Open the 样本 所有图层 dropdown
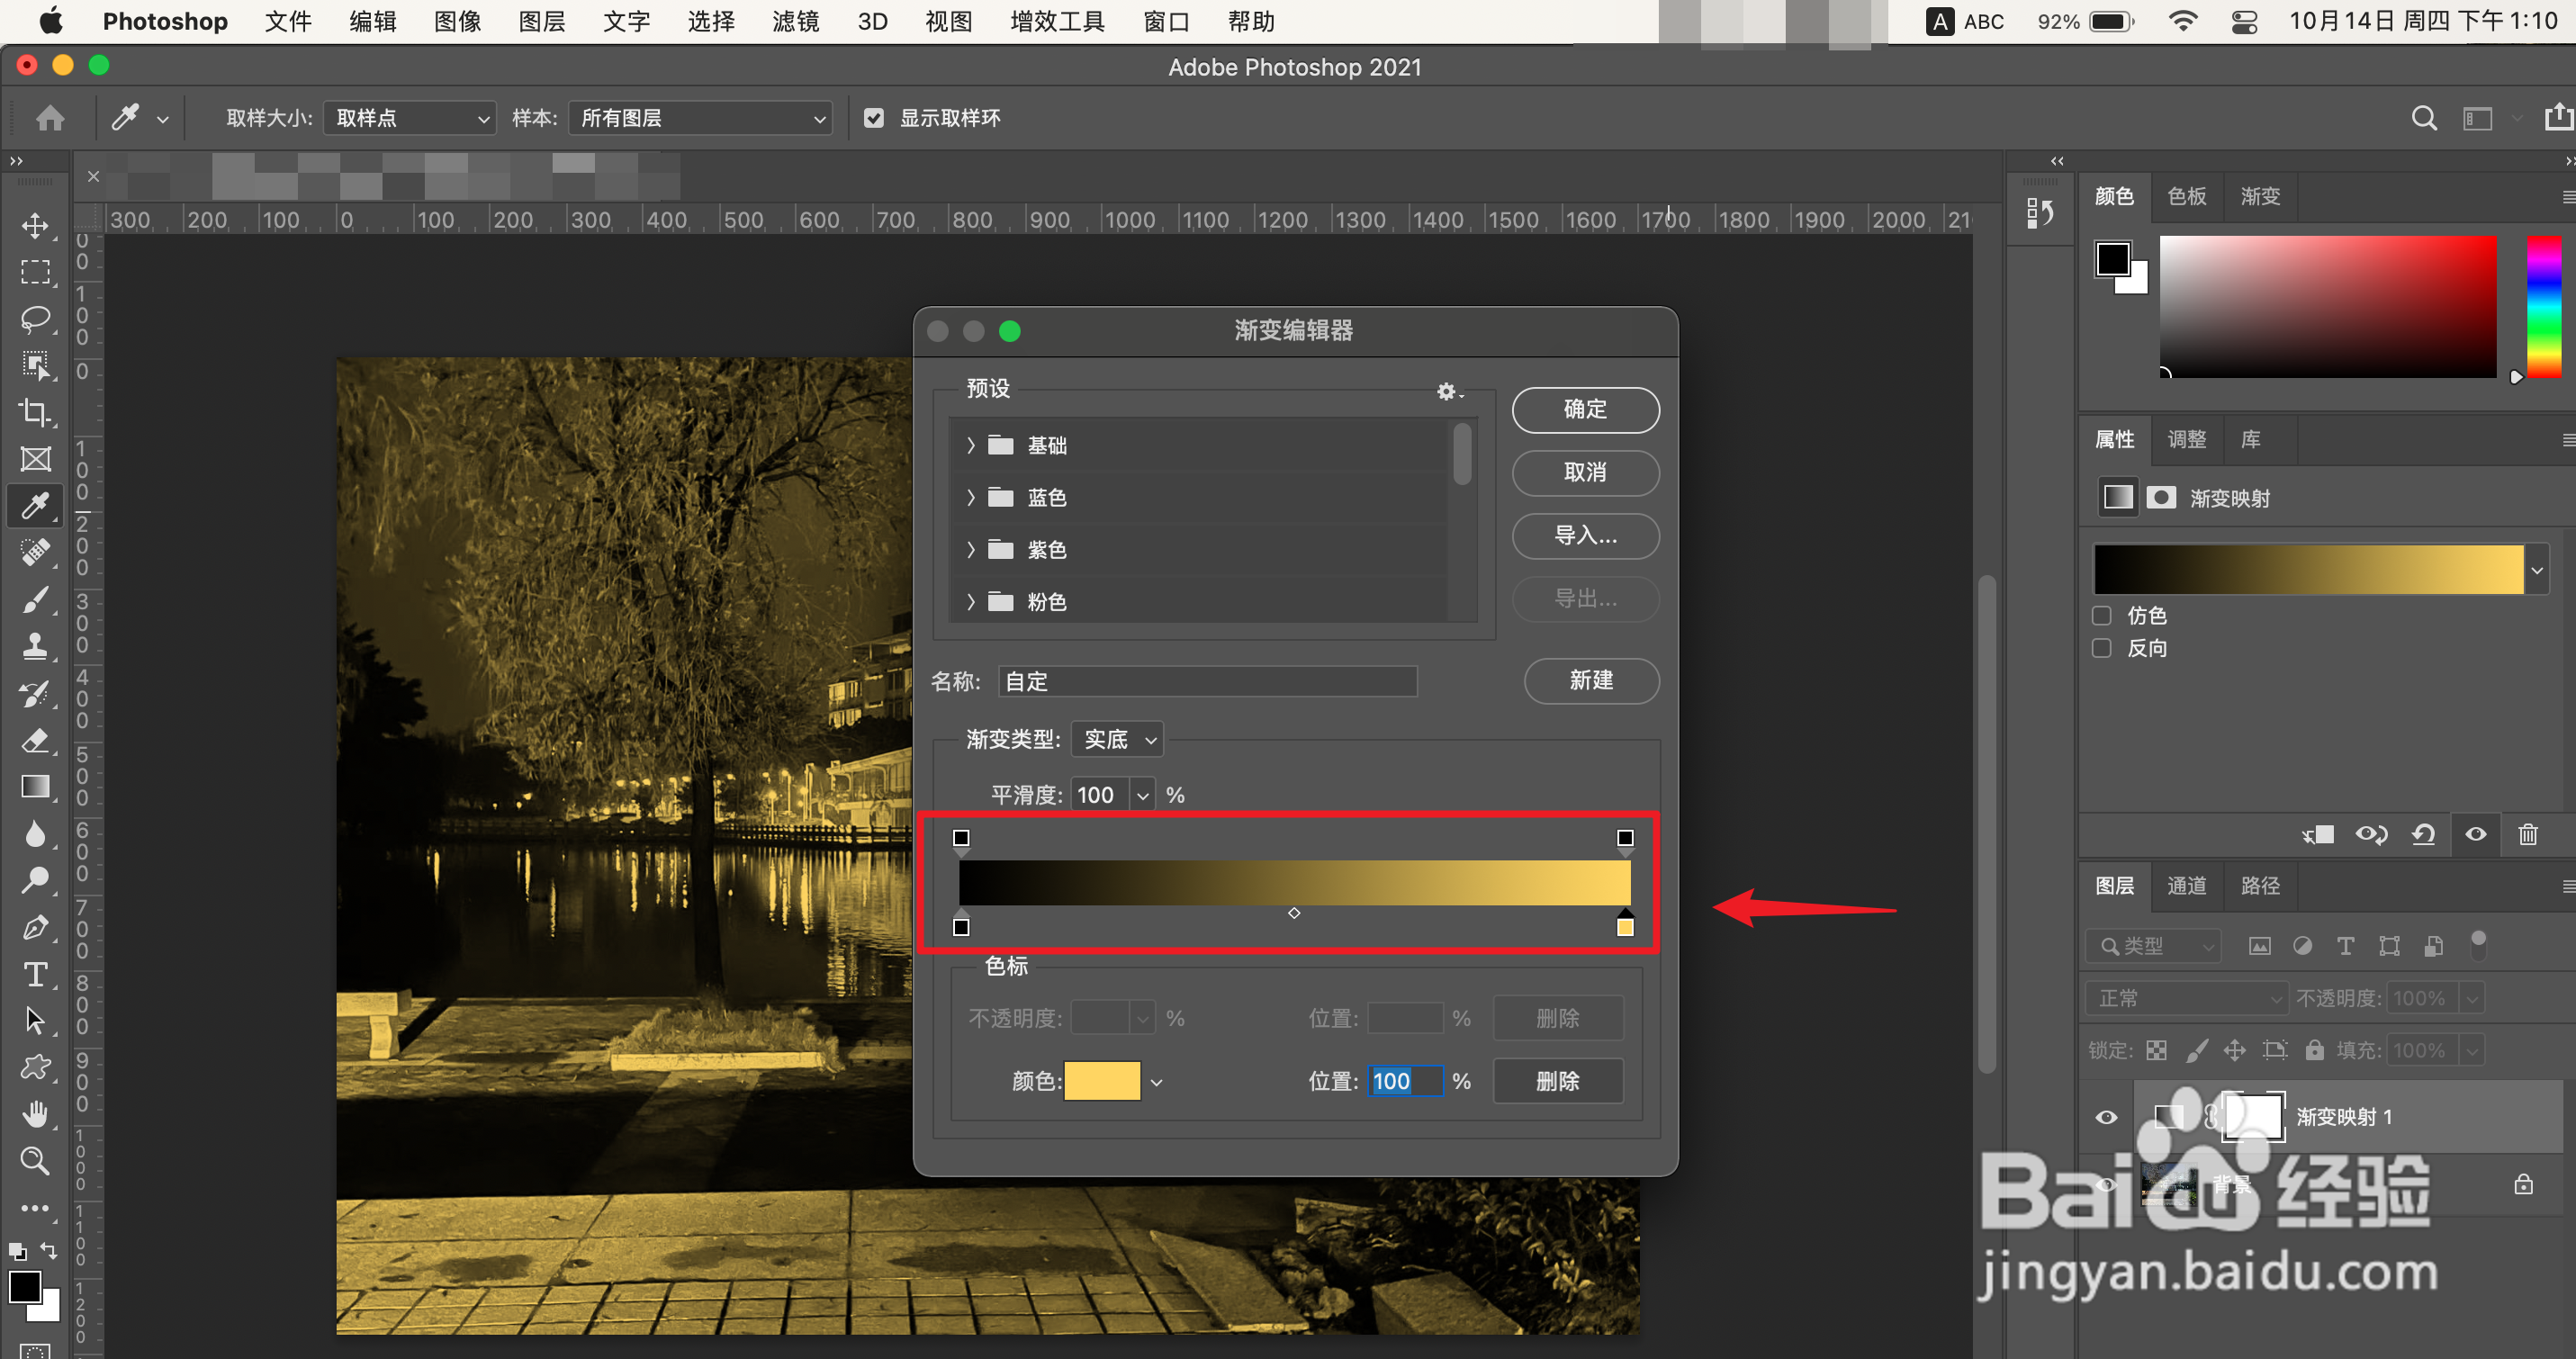2576x1359 pixels. 701,118
